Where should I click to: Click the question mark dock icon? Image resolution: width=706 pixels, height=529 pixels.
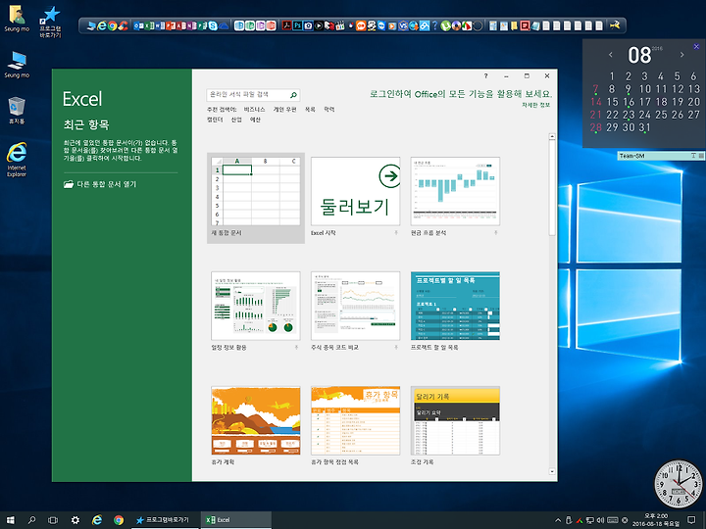(x=434, y=25)
